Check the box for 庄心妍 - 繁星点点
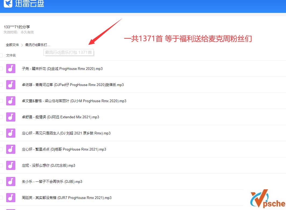Viewport: 286px width, 210px height. pyautogui.click(x=1, y=149)
